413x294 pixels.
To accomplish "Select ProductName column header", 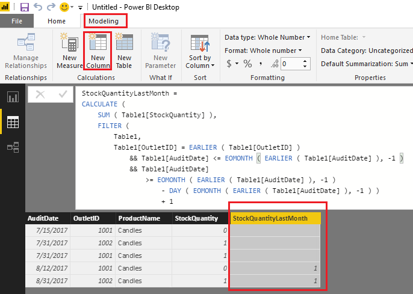I will pyautogui.click(x=144, y=218).
